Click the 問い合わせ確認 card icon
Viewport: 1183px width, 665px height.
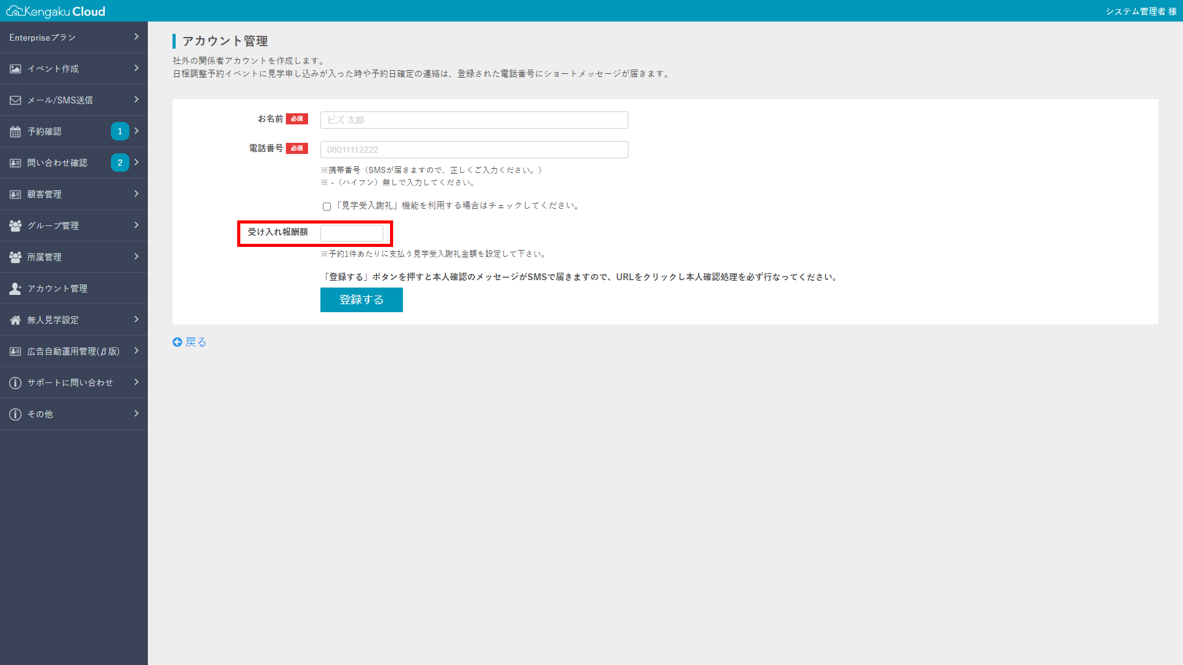[15, 163]
